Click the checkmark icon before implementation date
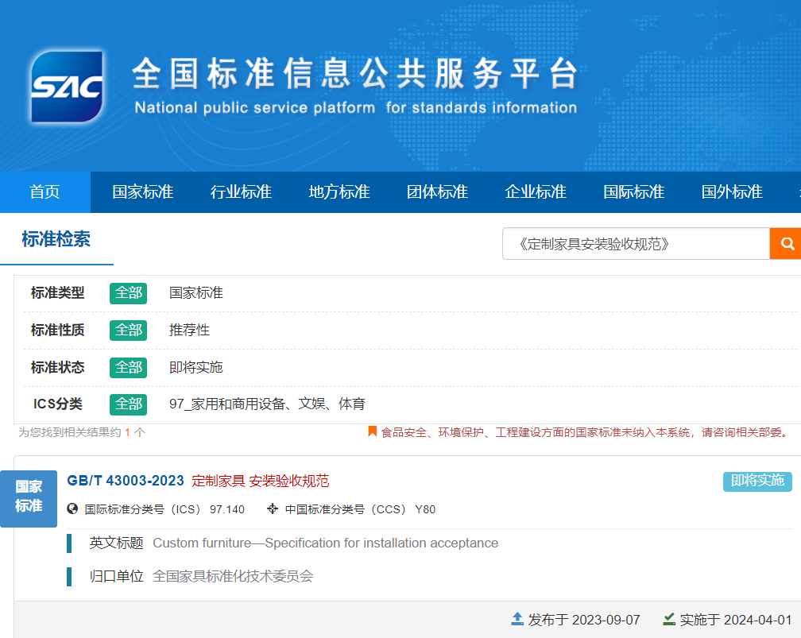This screenshot has height=638, width=801. coord(669,620)
